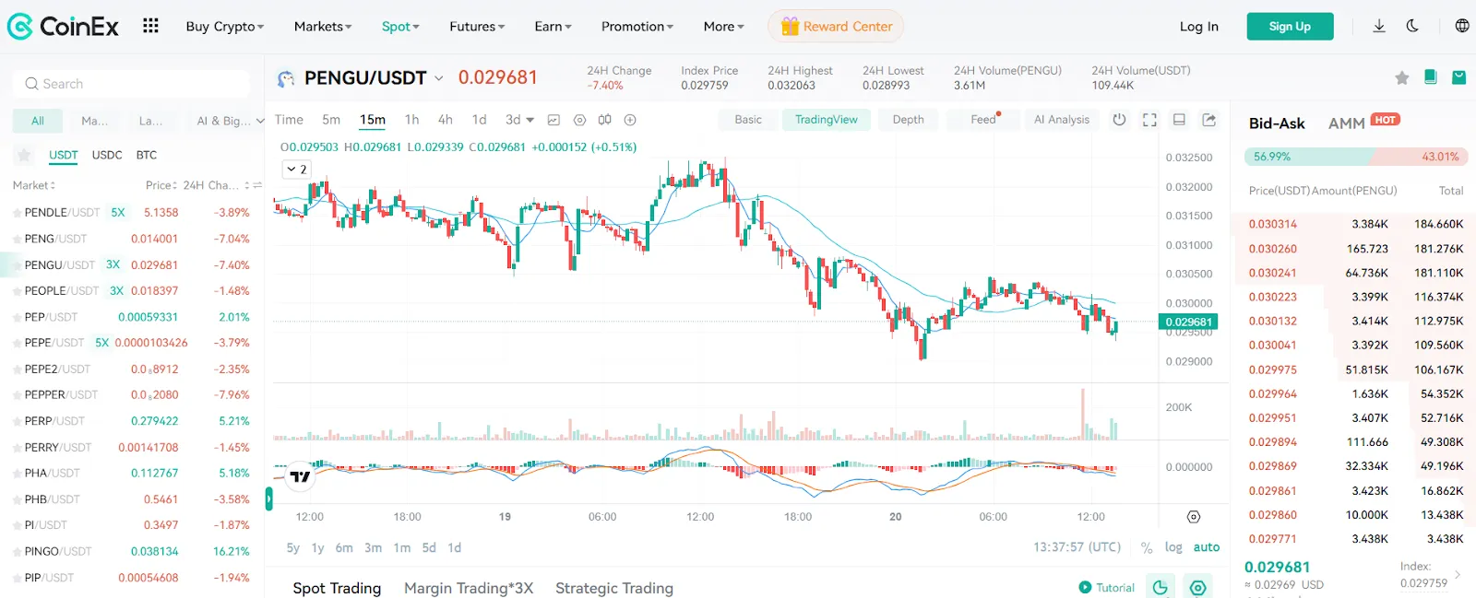This screenshot has width=1476, height=598.
Task: Open the CoinEx home logo
Action: coord(63,27)
